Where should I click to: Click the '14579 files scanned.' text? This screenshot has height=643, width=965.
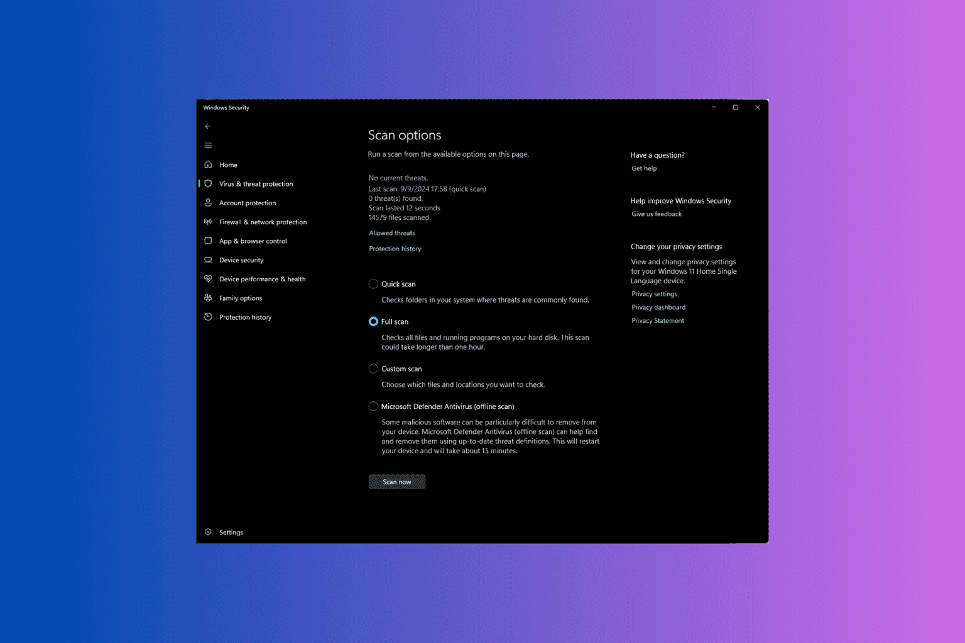click(400, 218)
